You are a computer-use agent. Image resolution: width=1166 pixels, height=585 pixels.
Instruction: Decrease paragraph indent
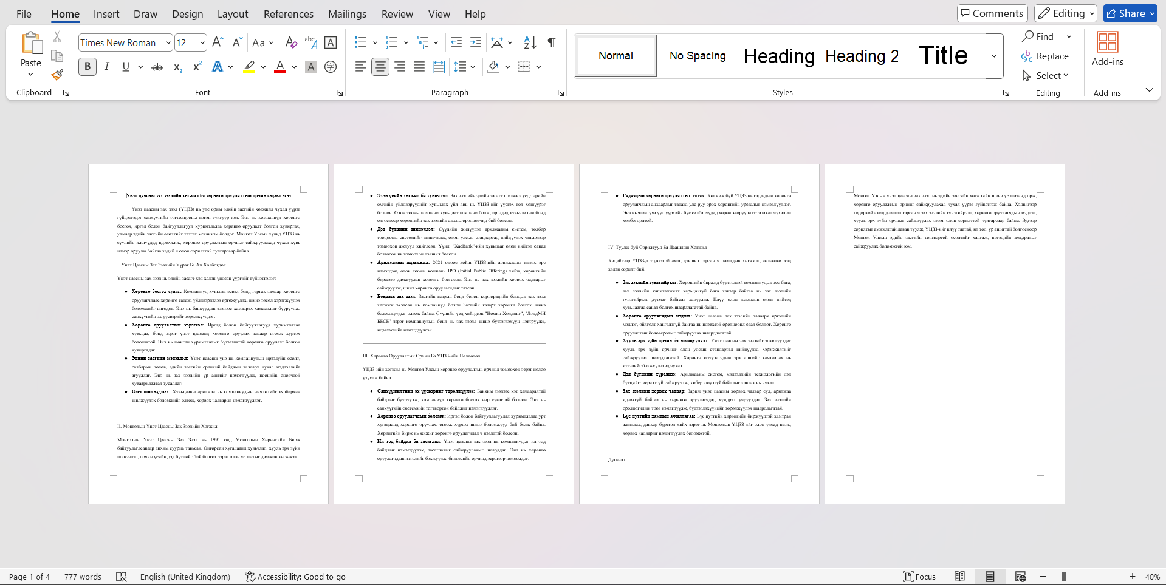pos(456,42)
